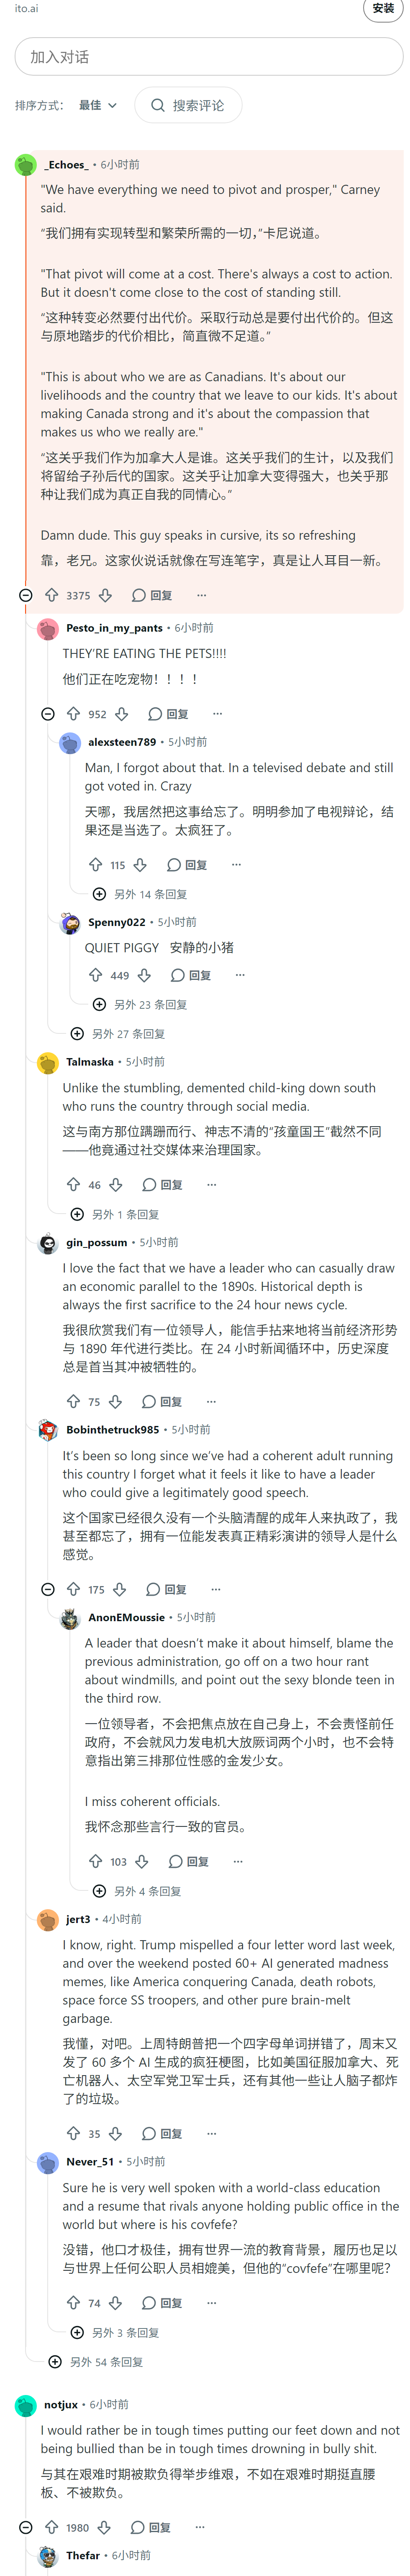Image resolution: width=410 pixels, height=2576 pixels.
Task: Collapse the _Echoes_ comment thread
Action: [26, 595]
